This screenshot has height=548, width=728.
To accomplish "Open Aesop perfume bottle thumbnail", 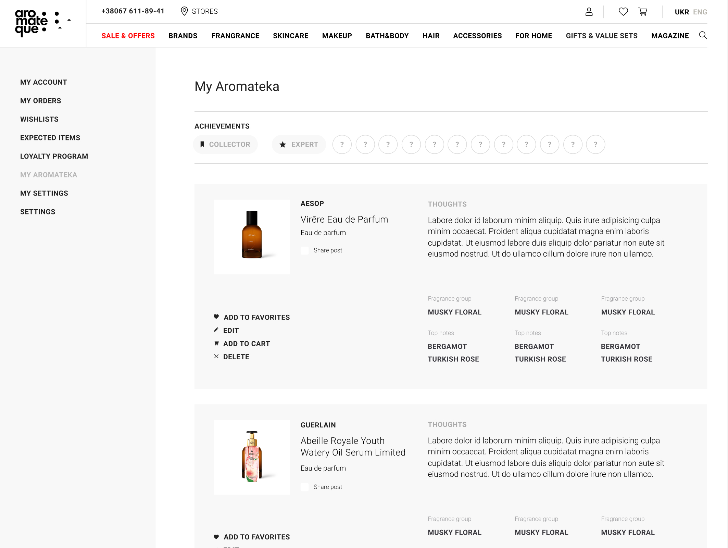I will 252,237.
